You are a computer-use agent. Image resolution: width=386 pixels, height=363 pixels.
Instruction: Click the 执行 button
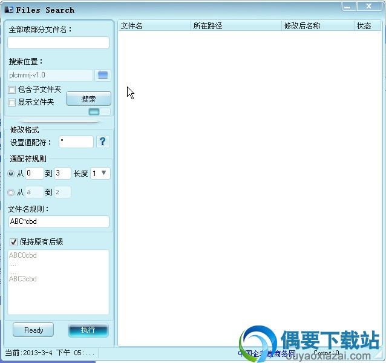(88, 330)
